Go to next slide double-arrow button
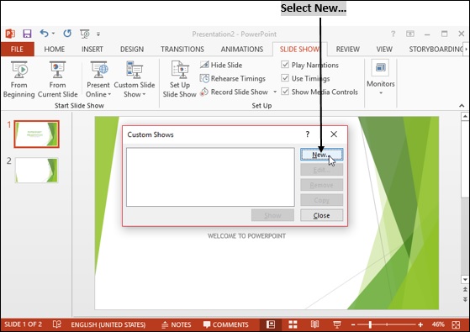The image size is (470, 332). tap(465, 299)
